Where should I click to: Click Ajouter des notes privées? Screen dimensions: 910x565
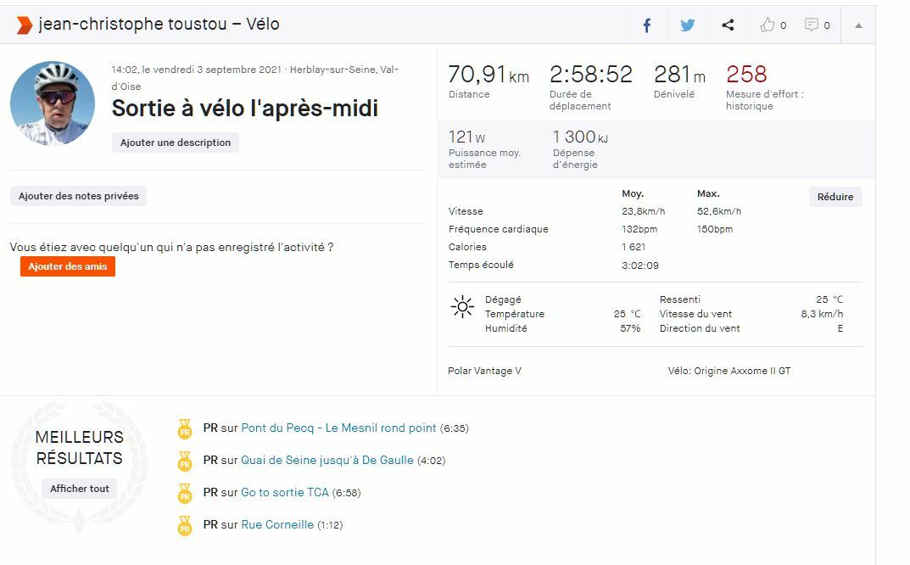79,196
